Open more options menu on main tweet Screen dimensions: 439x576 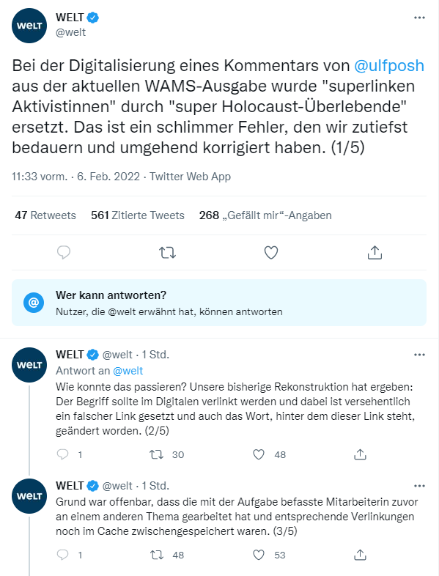click(x=419, y=18)
